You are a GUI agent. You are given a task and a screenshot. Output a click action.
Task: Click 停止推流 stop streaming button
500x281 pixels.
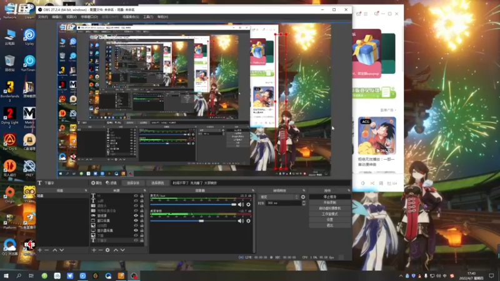330,197
